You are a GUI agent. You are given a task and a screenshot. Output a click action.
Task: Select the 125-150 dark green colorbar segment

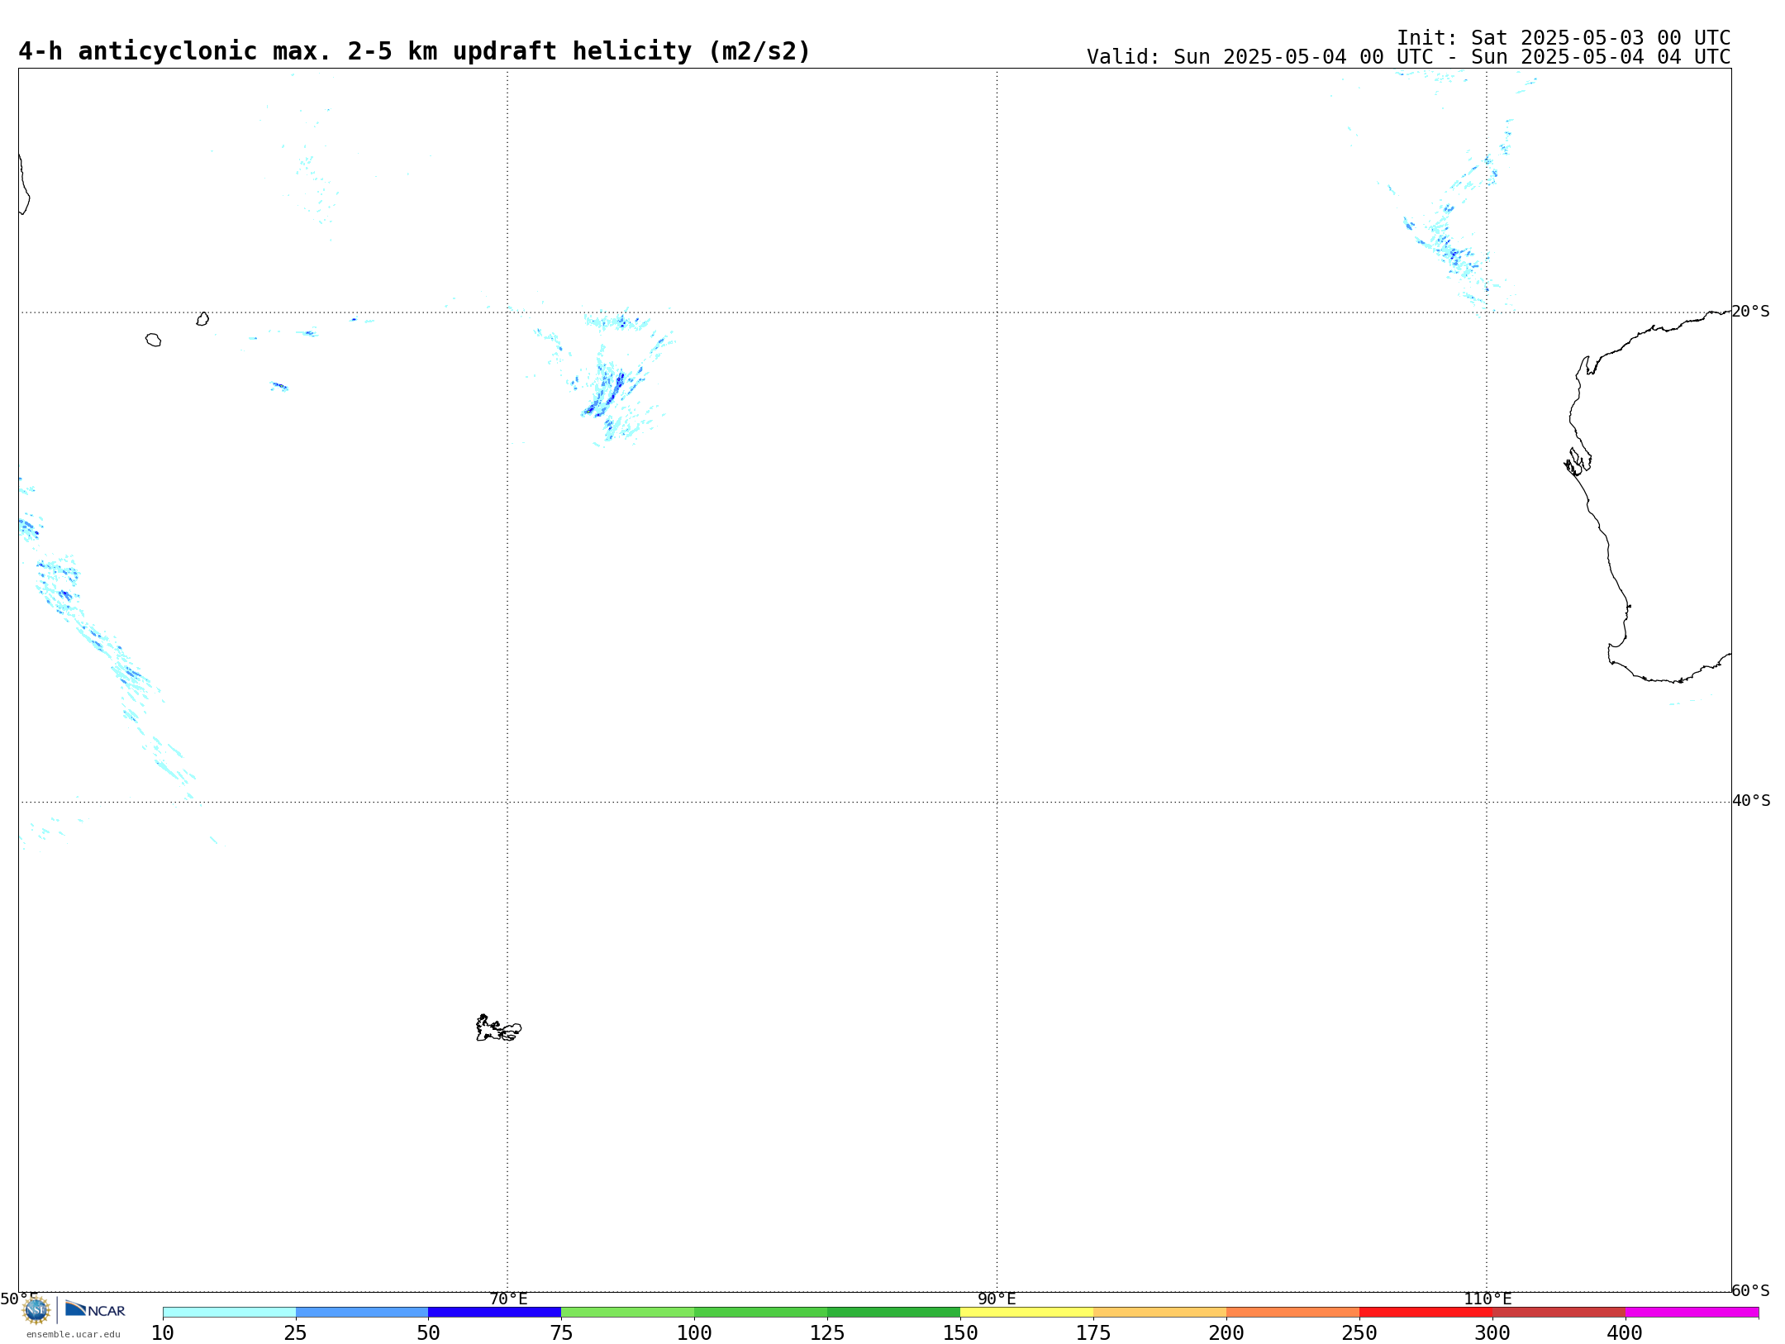[x=894, y=1312]
